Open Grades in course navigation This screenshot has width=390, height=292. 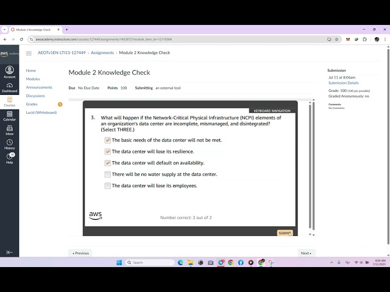pos(32,104)
